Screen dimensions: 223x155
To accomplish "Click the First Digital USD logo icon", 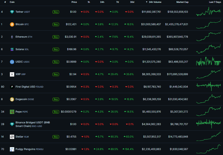I will coord(12,87).
